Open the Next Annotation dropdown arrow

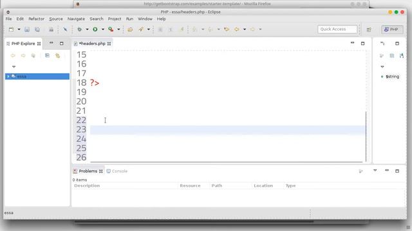pyautogui.click(x=203, y=30)
